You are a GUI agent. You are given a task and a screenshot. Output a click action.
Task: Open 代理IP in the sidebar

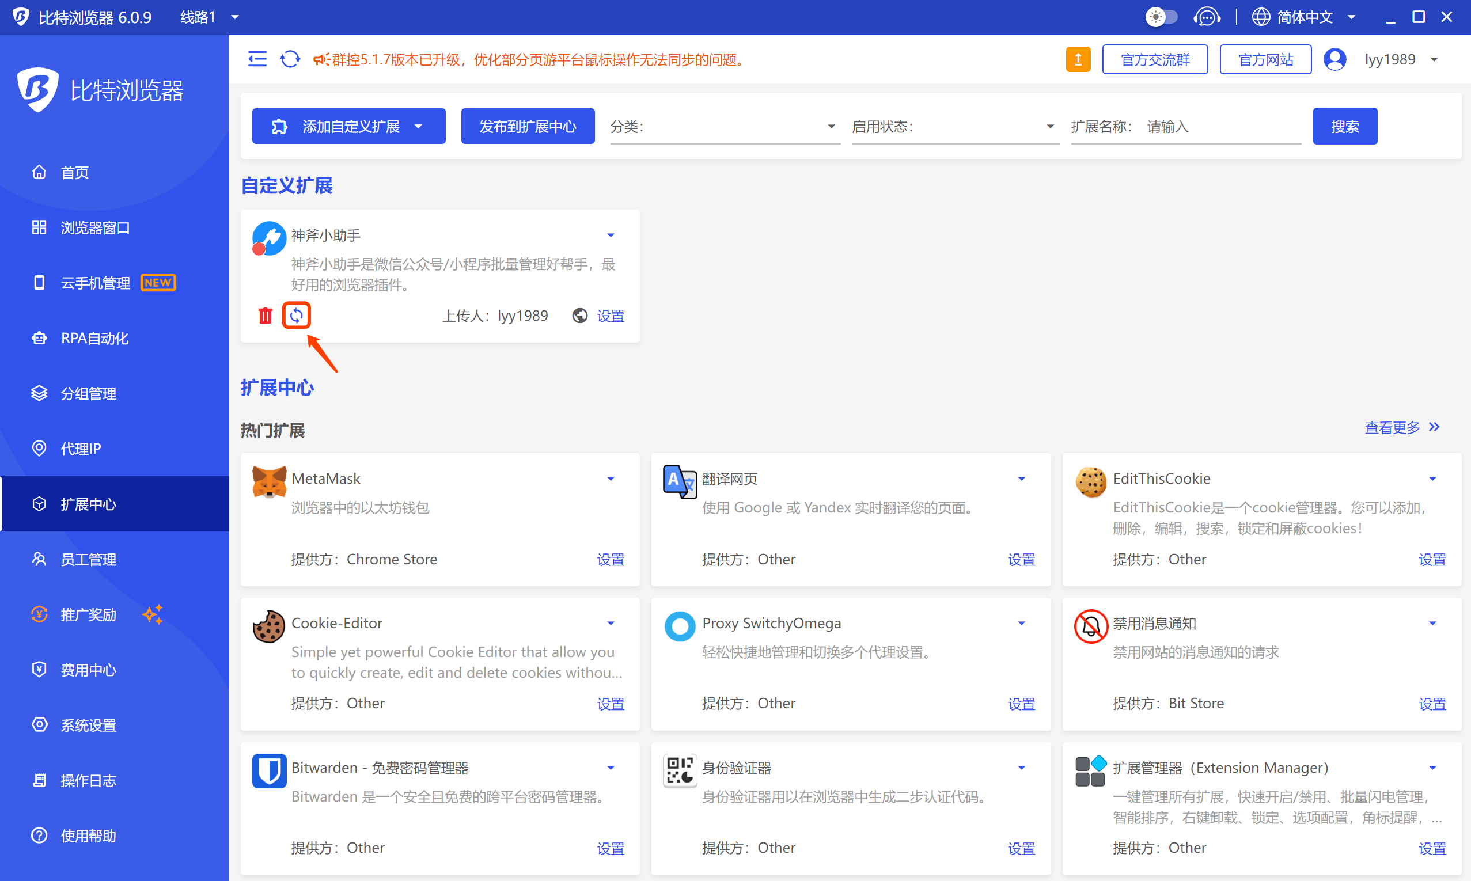pyautogui.click(x=115, y=448)
